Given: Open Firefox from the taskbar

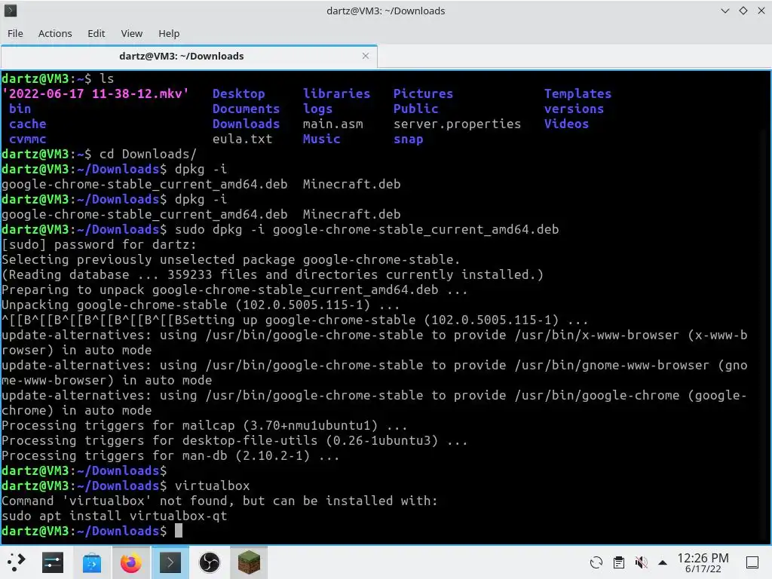Looking at the screenshot, I should point(130,562).
